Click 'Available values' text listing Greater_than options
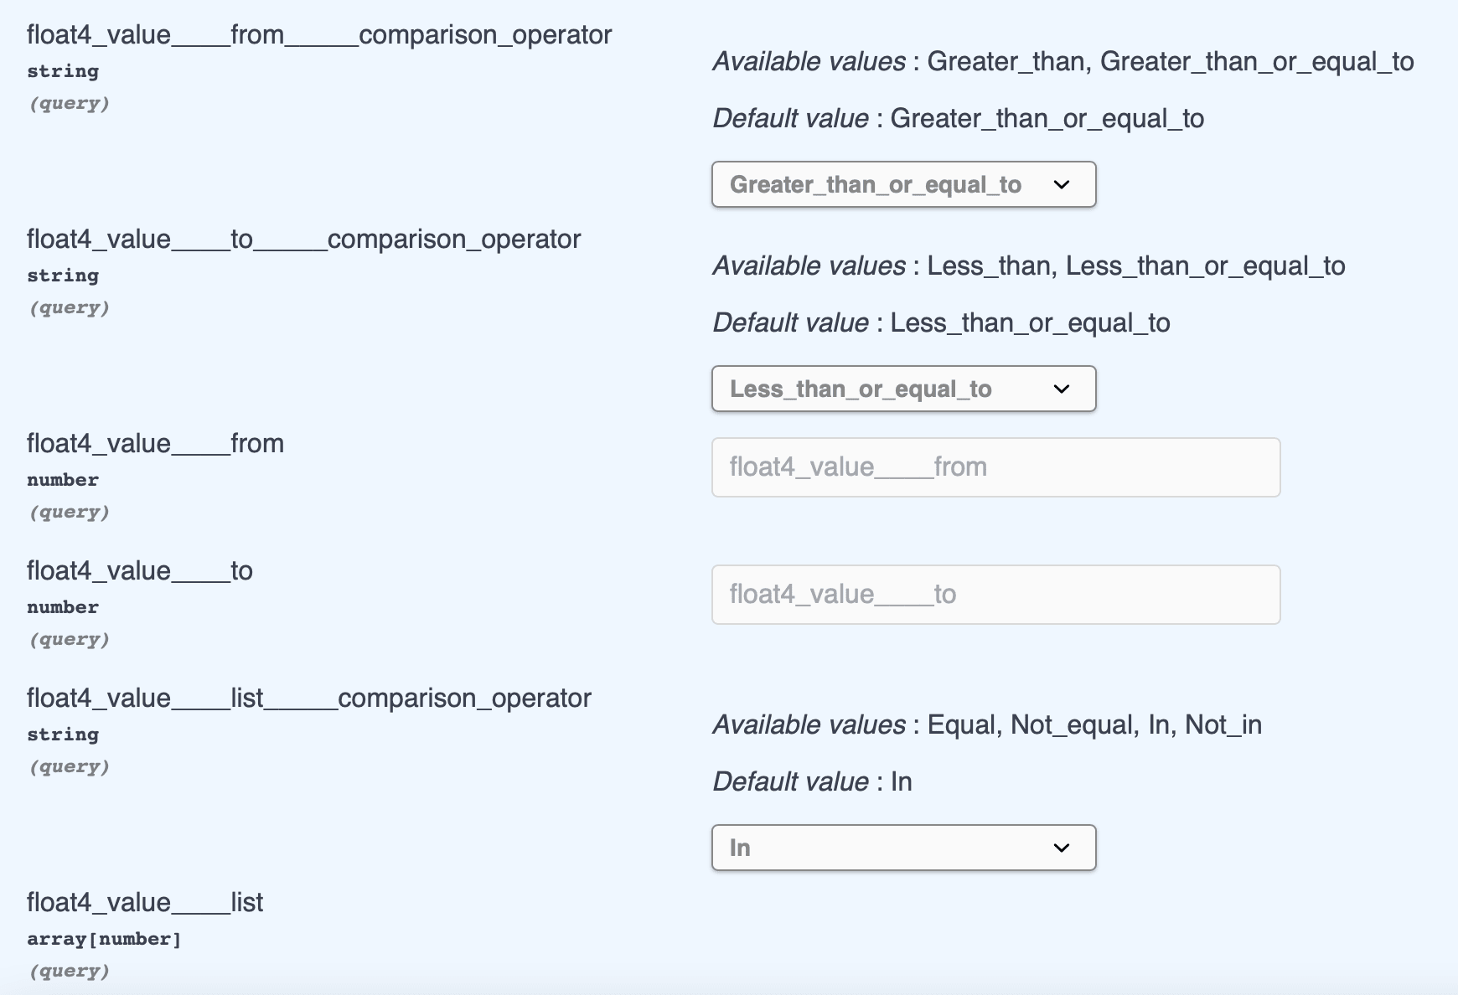 tap(1062, 62)
